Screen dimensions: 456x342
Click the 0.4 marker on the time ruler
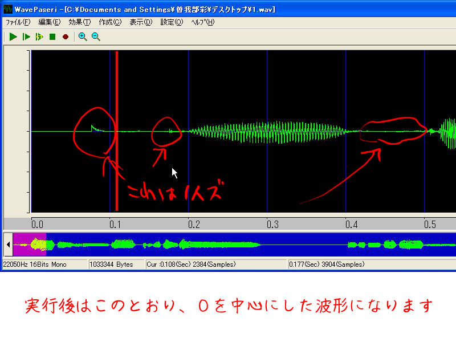pyautogui.click(x=351, y=225)
